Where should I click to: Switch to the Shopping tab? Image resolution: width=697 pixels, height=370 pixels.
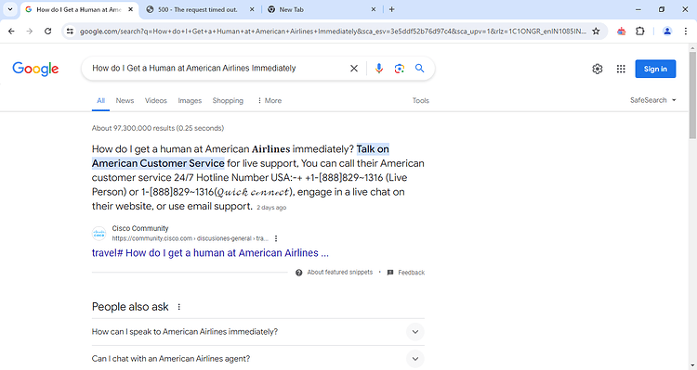coord(228,101)
